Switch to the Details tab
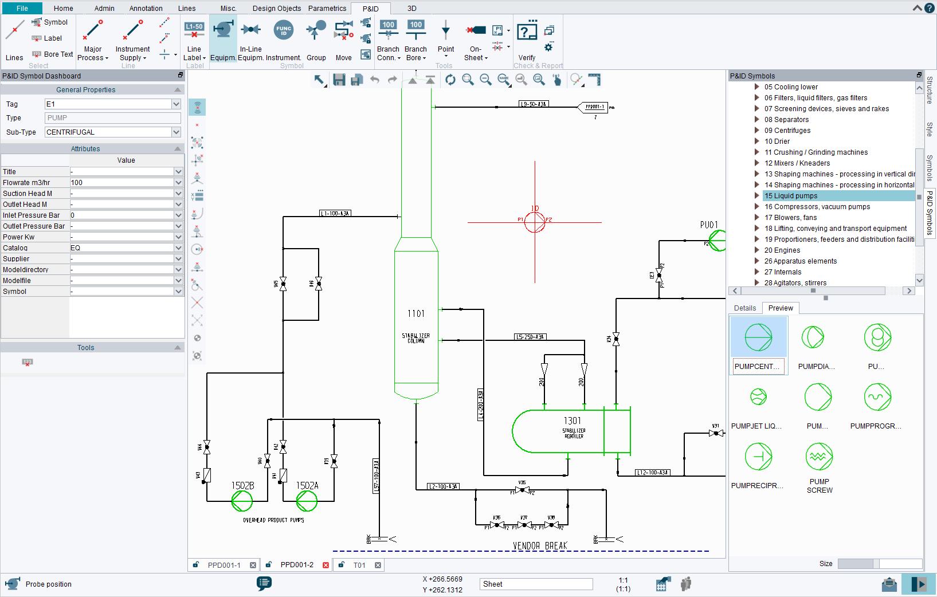The height and width of the screenshot is (597, 937). (744, 308)
